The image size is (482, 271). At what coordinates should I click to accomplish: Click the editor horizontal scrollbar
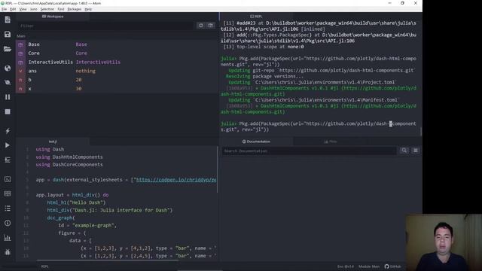[108, 260]
